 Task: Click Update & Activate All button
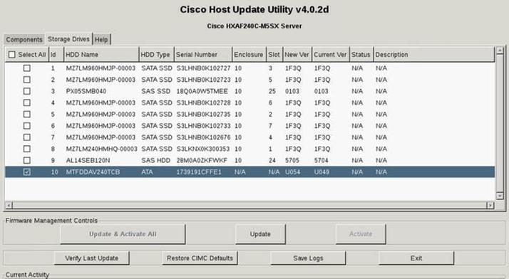123,234
